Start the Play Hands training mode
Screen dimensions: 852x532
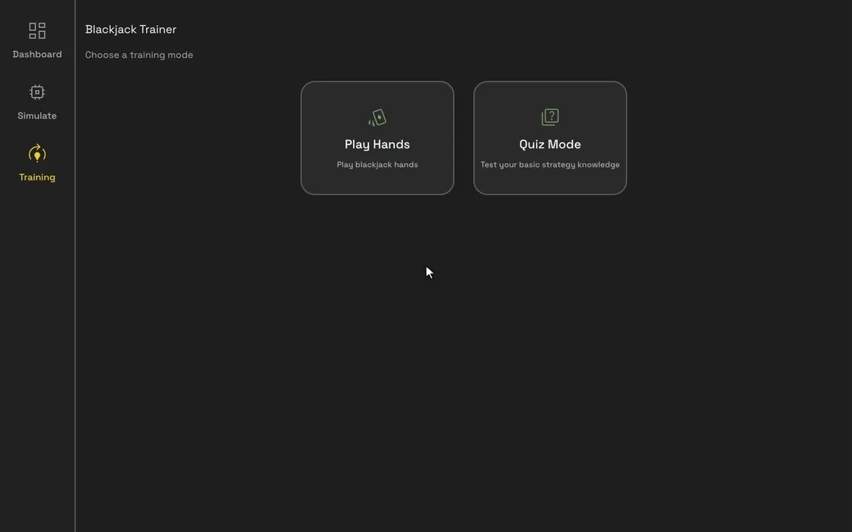[377, 138]
